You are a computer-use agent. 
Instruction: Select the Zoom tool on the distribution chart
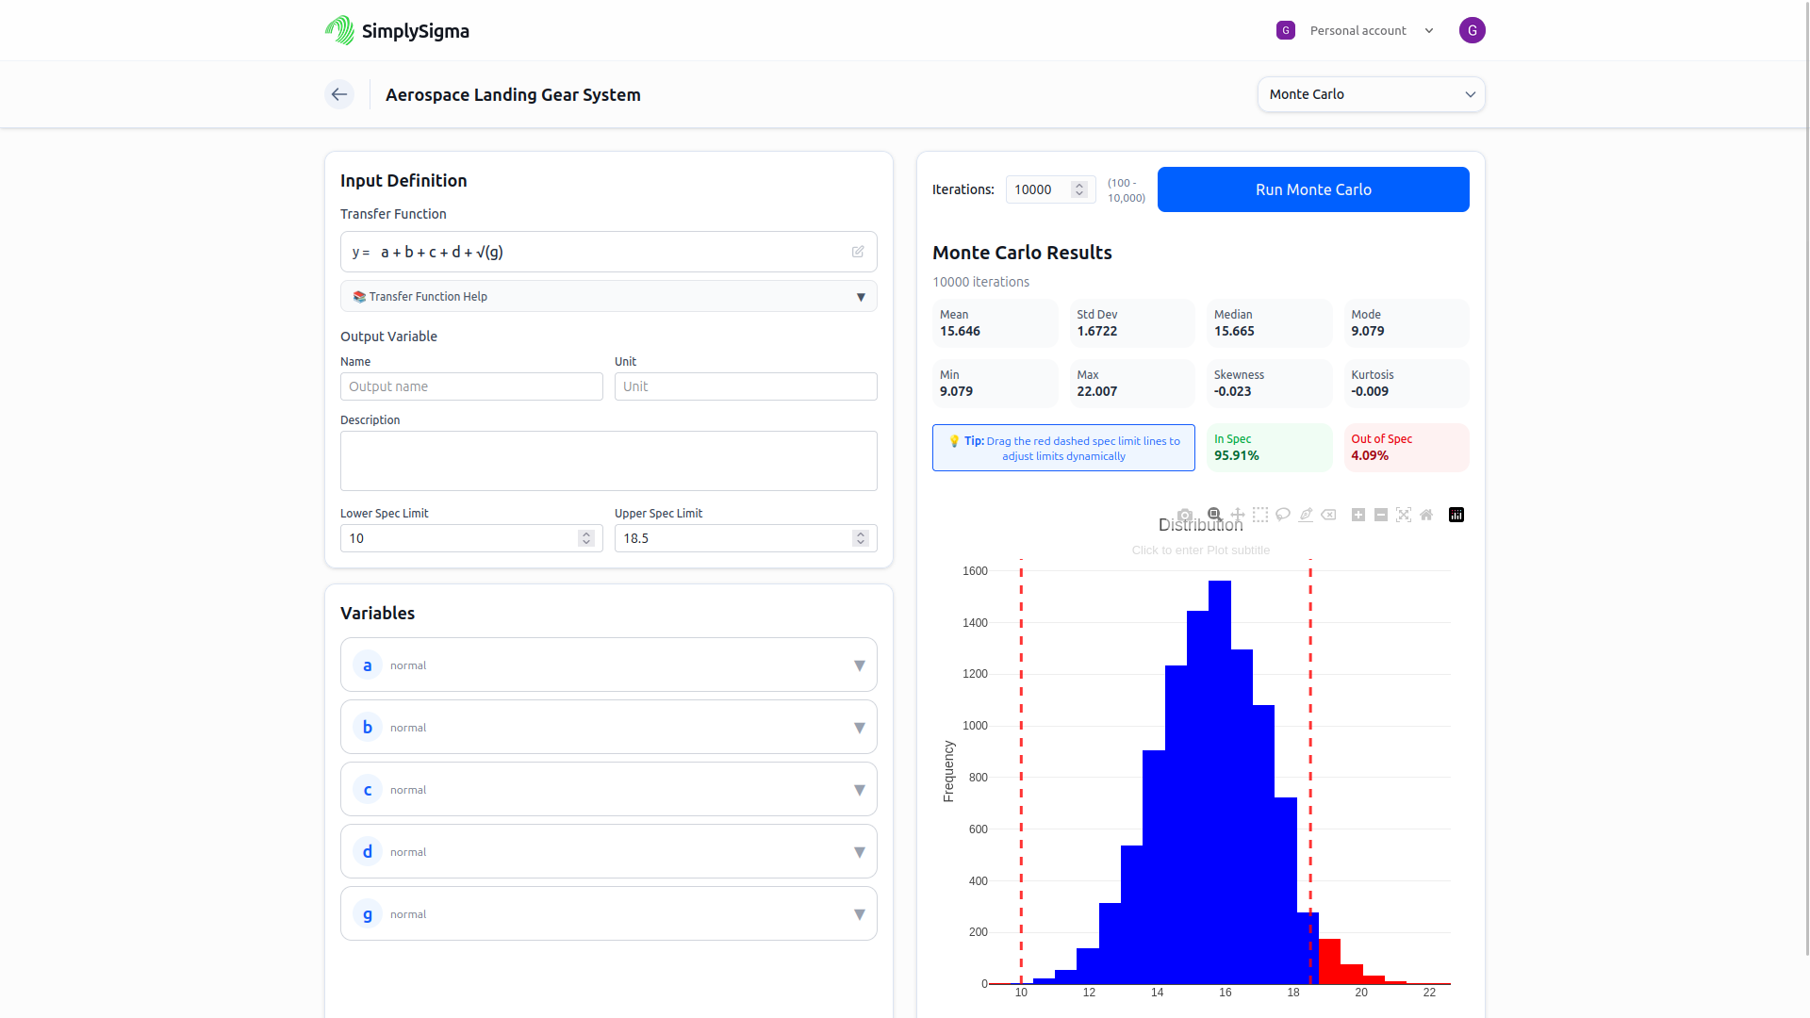coord(1213,514)
